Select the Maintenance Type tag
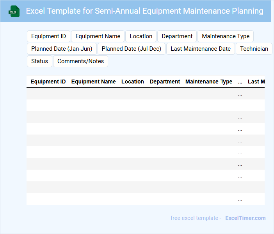Screen dimensions: 274x234 click(226, 36)
